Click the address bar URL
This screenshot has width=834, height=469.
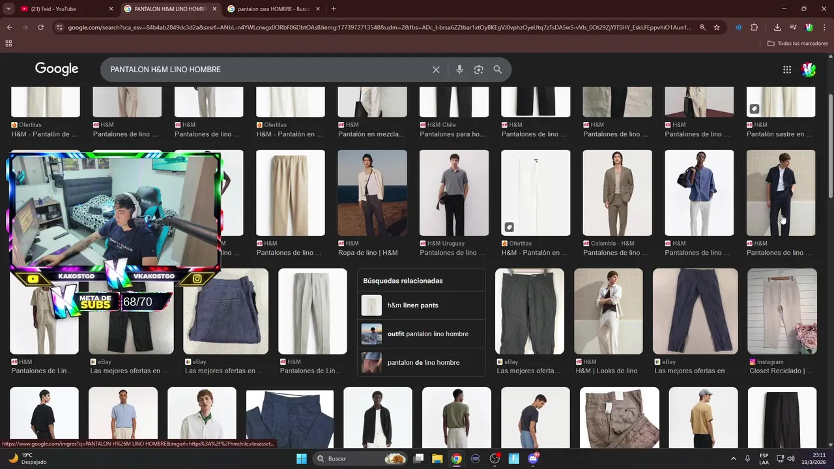(379, 27)
